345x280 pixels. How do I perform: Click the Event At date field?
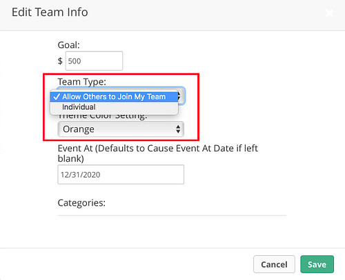[121, 174]
